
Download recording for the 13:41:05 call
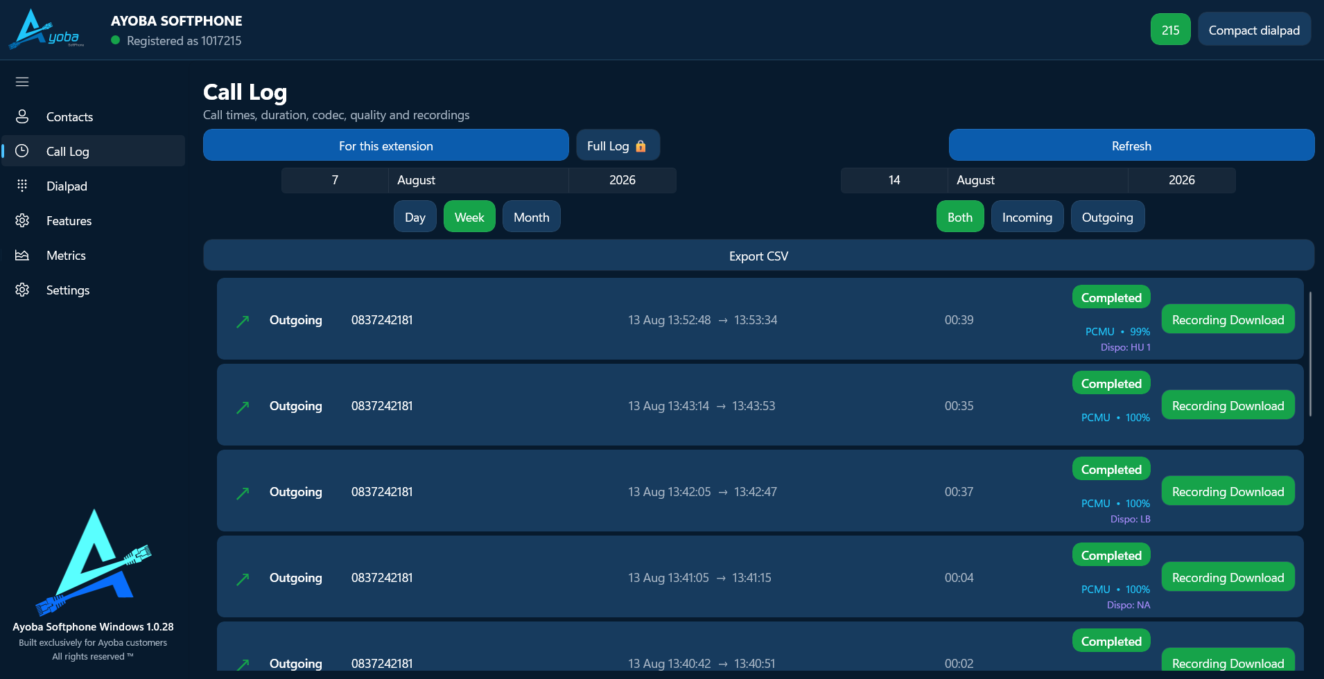pyautogui.click(x=1228, y=577)
